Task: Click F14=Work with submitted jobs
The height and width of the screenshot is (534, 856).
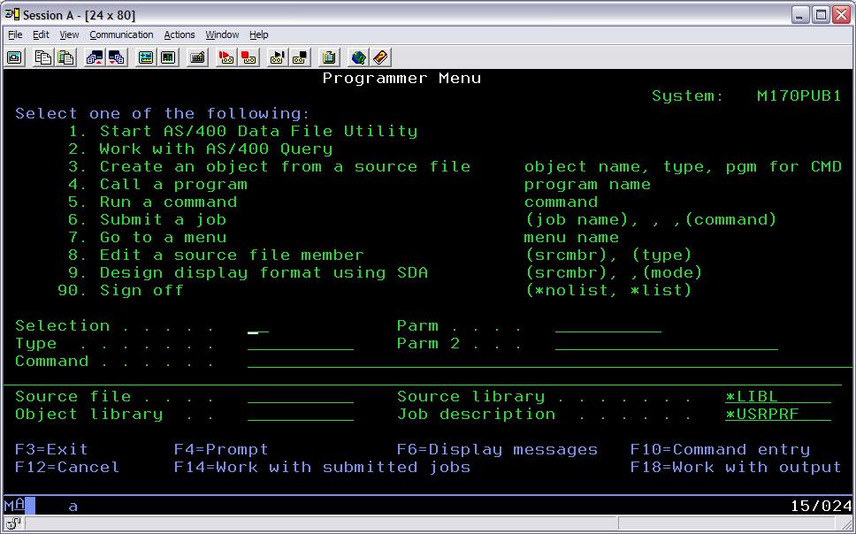Action: coord(322,468)
